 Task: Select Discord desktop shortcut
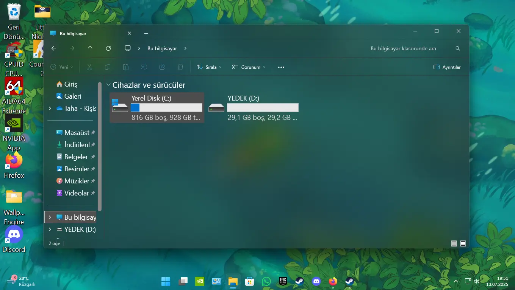[x=14, y=240]
